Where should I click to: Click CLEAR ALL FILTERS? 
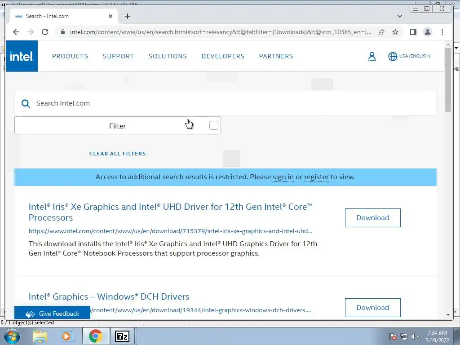[117, 154]
